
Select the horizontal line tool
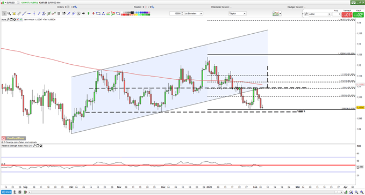tap(29, 13)
